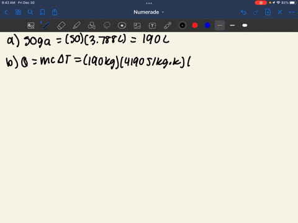Screen dimensions: 298x223
Task: Select the Lasso tool
Action: pyautogui.click(x=107, y=25)
